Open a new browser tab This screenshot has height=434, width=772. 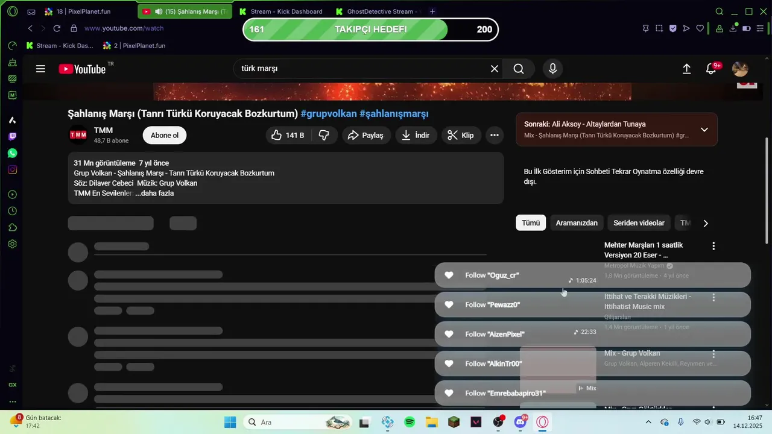pos(432,11)
